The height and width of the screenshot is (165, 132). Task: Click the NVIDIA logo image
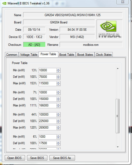tap(110, 29)
